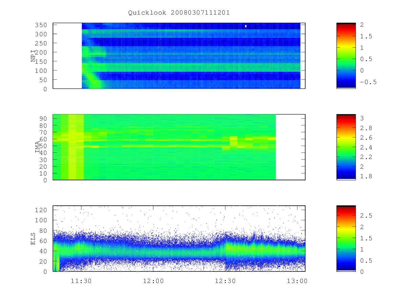Click the title 'Quicklook 20080307111201'
The height and width of the screenshot is (305, 407).
point(179,13)
